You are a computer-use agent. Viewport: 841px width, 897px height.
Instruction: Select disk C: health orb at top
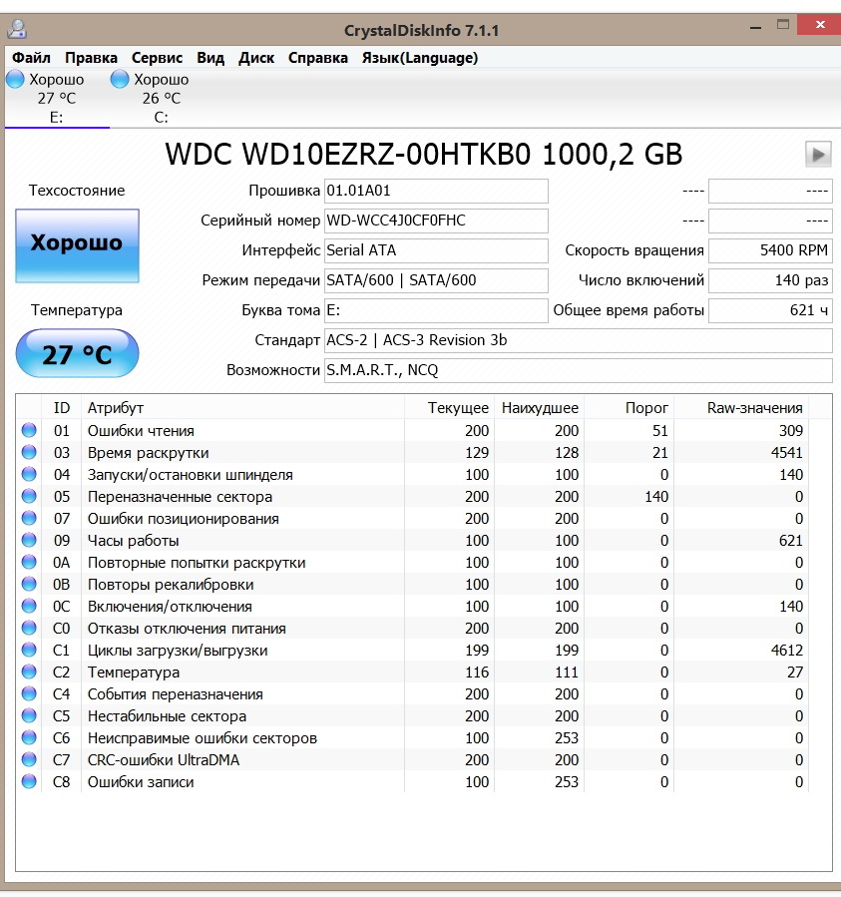click(x=120, y=79)
